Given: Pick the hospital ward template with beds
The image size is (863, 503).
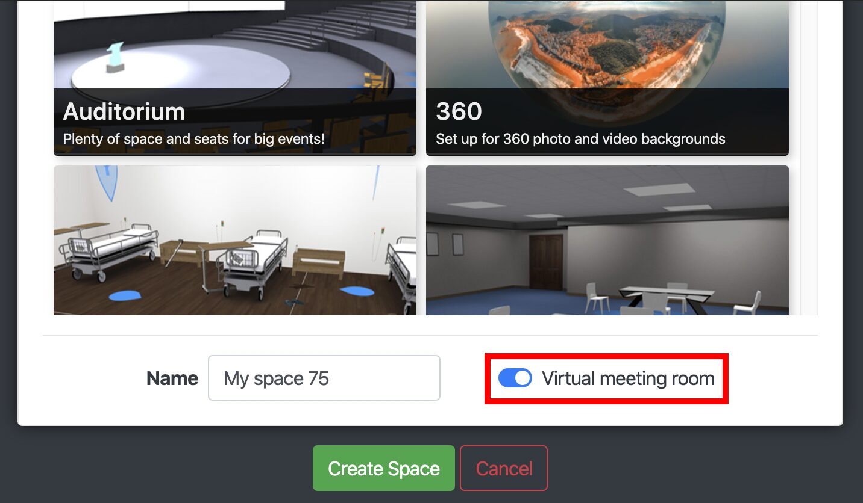Looking at the screenshot, I should click(x=235, y=241).
